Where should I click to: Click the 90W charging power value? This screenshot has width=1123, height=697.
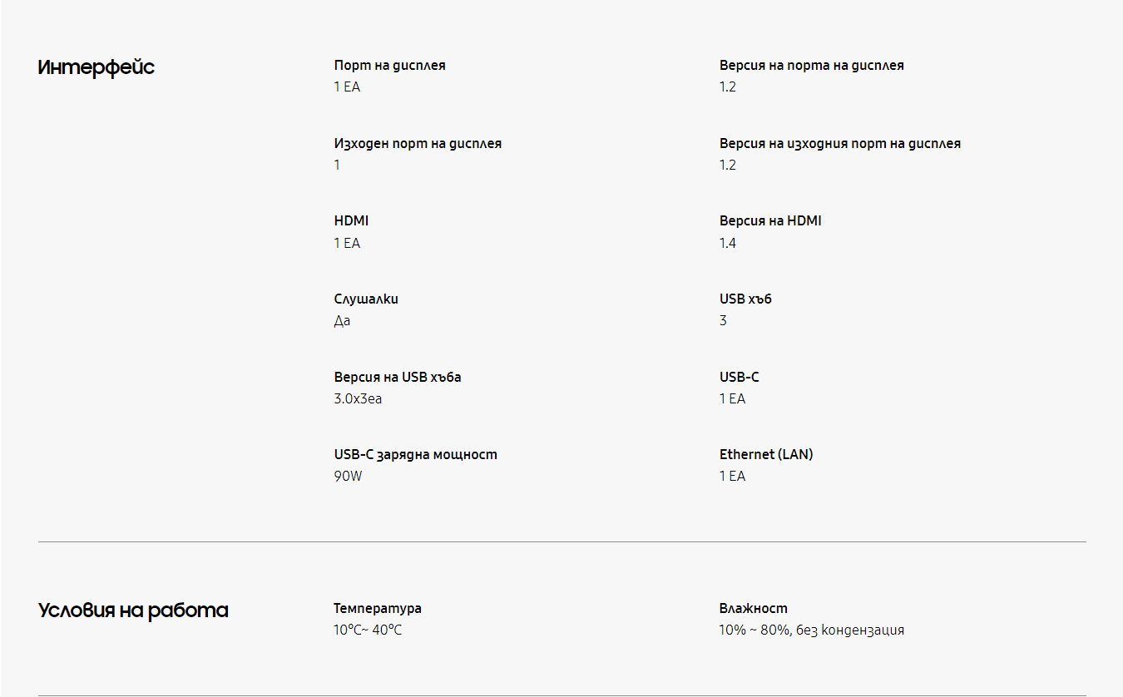pos(348,477)
